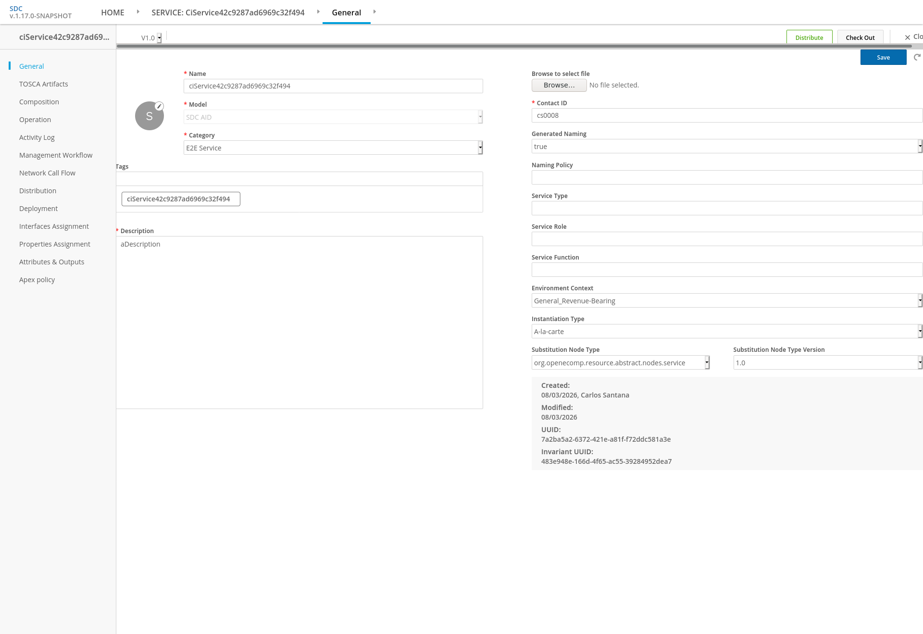
Task: Click the Contact ID input field
Action: tap(727, 115)
